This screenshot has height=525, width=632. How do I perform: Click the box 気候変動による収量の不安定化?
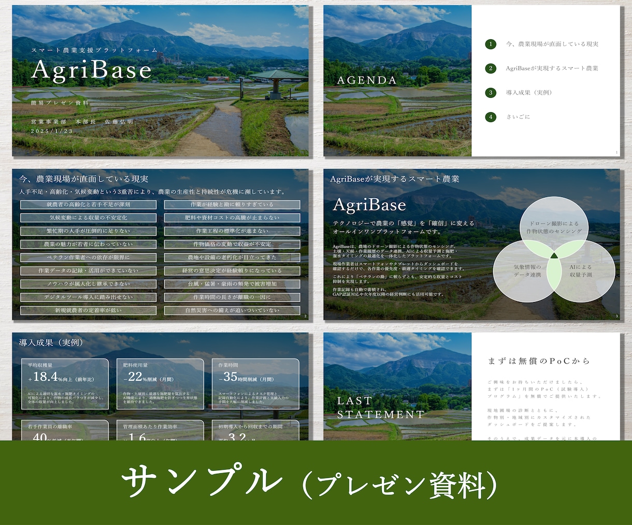[x=89, y=218]
